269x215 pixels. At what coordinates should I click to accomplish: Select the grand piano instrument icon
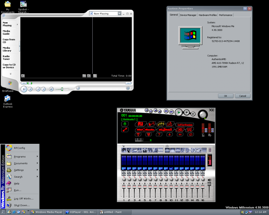click(124, 150)
